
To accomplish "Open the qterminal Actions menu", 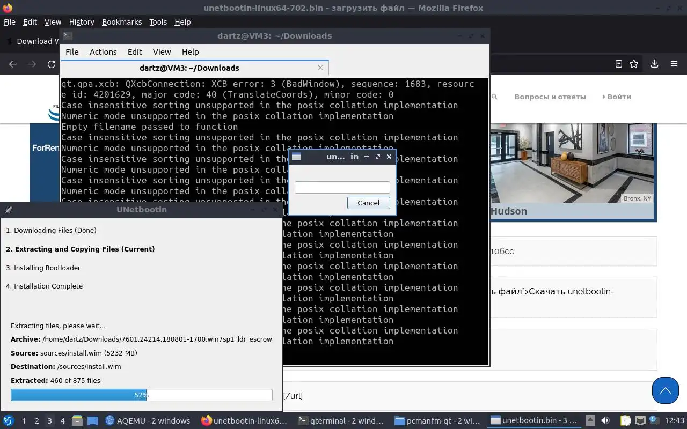I will tap(103, 52).
